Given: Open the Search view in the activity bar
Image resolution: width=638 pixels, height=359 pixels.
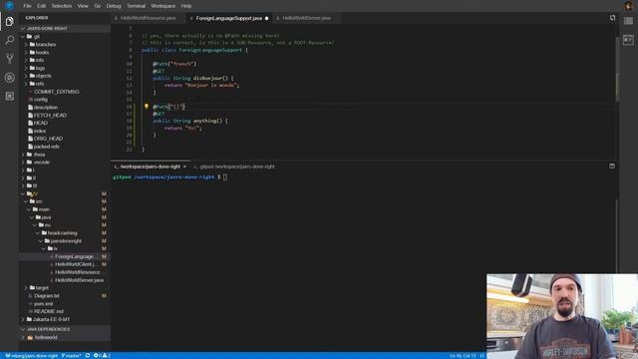Looking at the screenshot, I should (9, 40).
